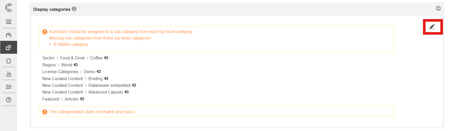Open the settings list sidebar icon

pyautogui.click(x=9, y=87)
